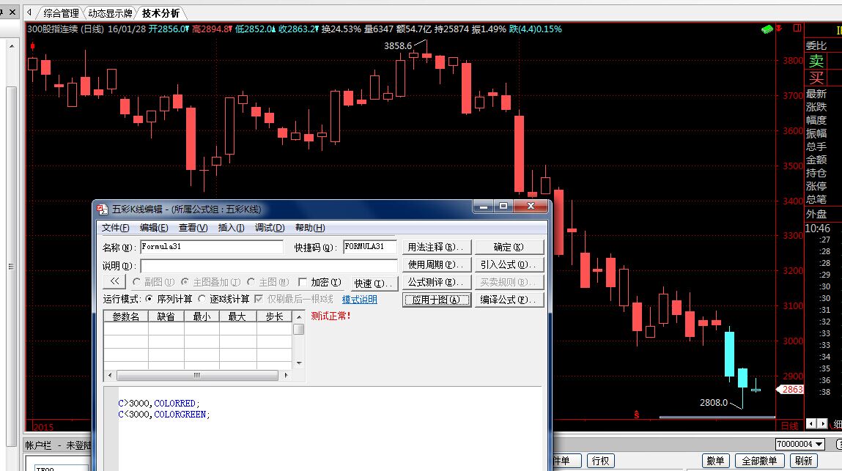
Task: Click the left arrow beside the 日线 label
Action: (810, 423)
